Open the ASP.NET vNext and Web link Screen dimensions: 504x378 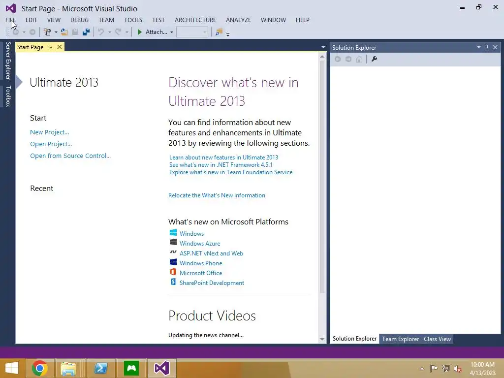point(211,253)
